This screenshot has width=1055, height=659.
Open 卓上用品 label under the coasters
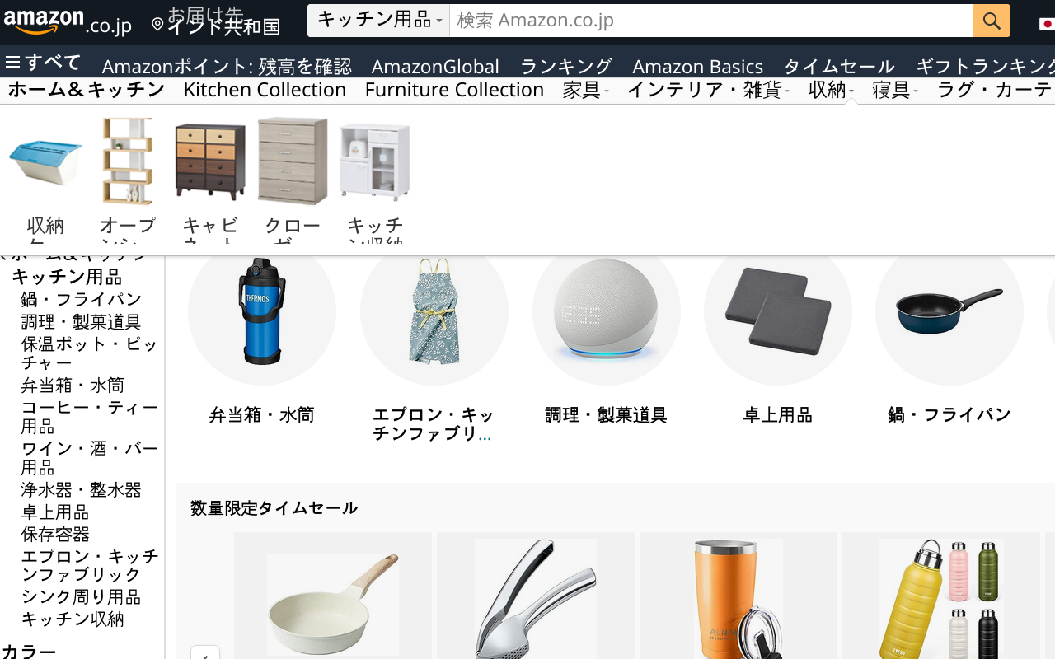click(778, 415)
